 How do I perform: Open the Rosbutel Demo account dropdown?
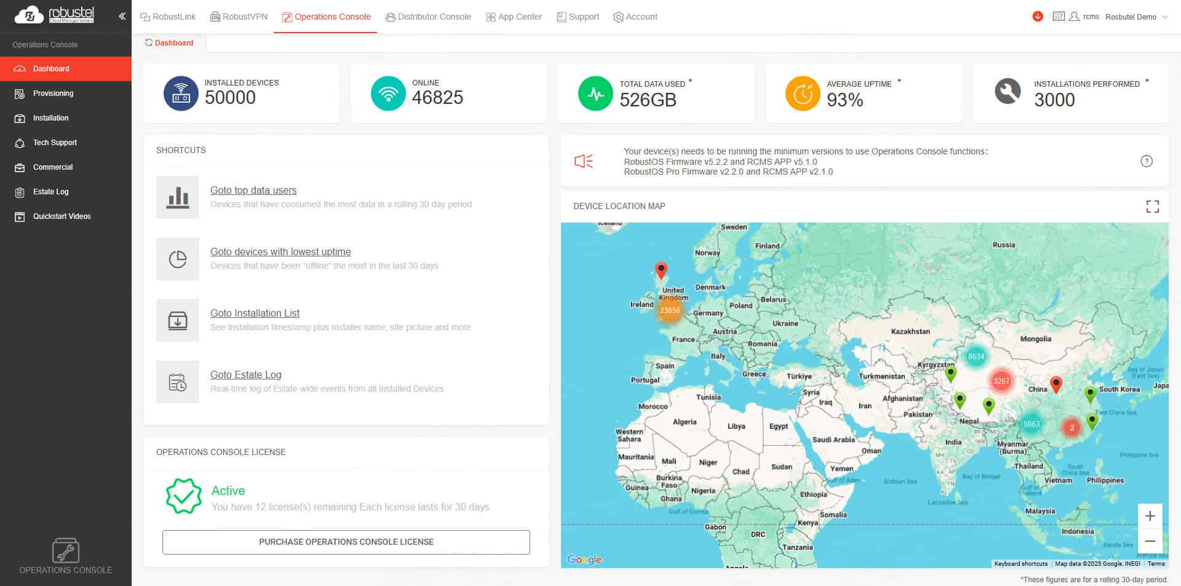(x=1136, y=17)
